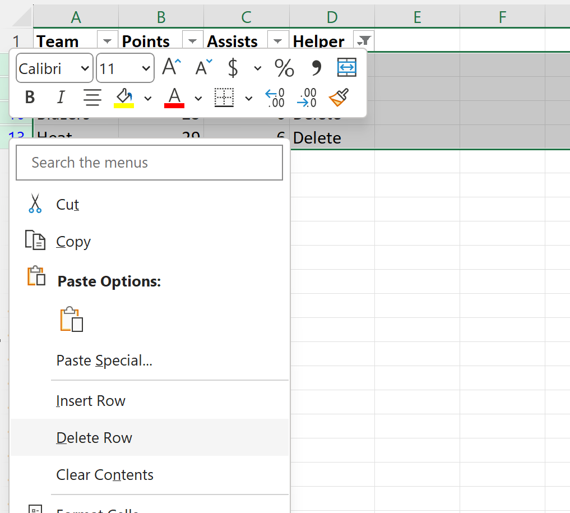The image size is (570, 513).
Task: Click the Decrease Font Size icon
Action: pos(202,67)
